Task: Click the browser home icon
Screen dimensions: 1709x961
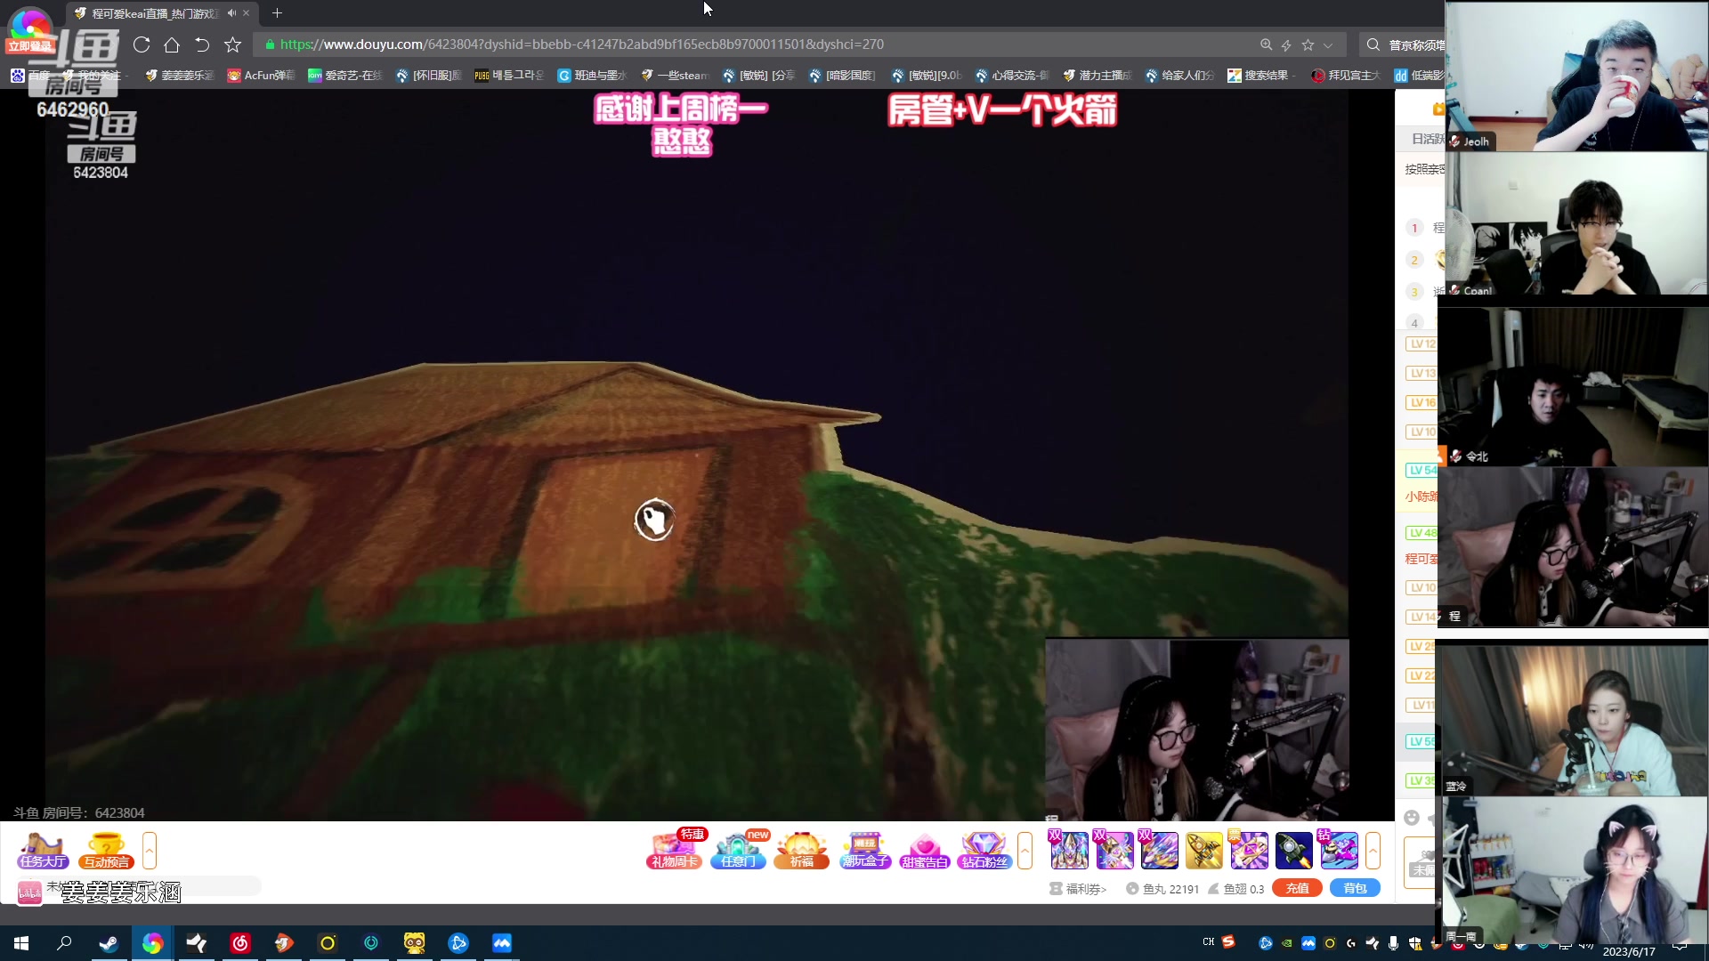Action: point(172,44)
